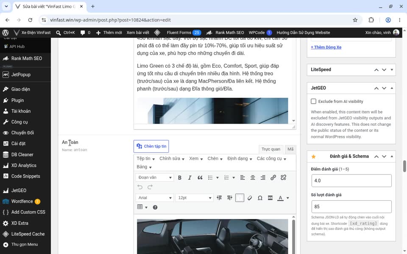Align text left
This screenshot has height=254, width=407.
point(243,177)
